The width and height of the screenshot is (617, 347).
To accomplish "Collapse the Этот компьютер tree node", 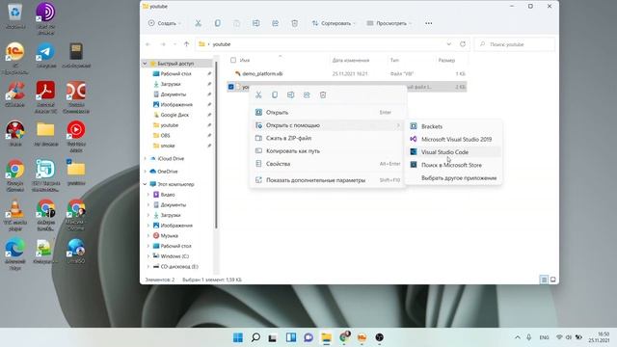I will tap(145, 184).
